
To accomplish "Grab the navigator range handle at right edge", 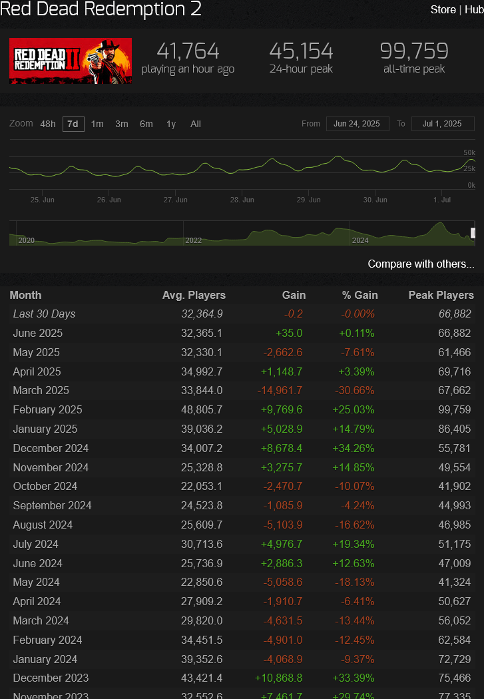I will point(473,233).
